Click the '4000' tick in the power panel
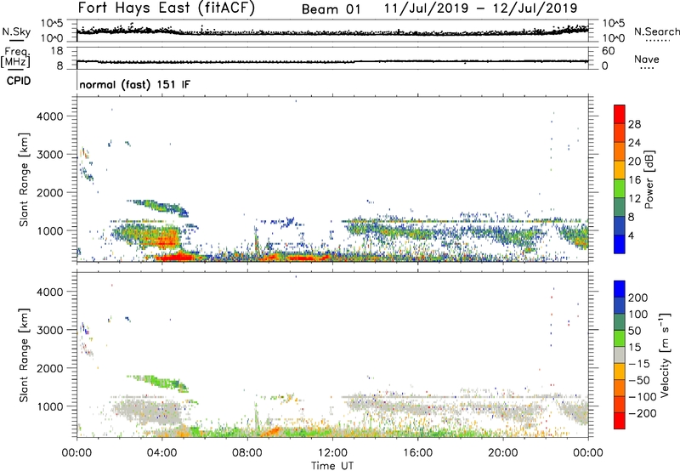The height and width of the screenshot is (471, 680). (x=49, y=116)
